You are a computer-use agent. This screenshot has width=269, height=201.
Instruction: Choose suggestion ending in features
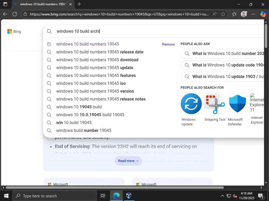[96, 76]
